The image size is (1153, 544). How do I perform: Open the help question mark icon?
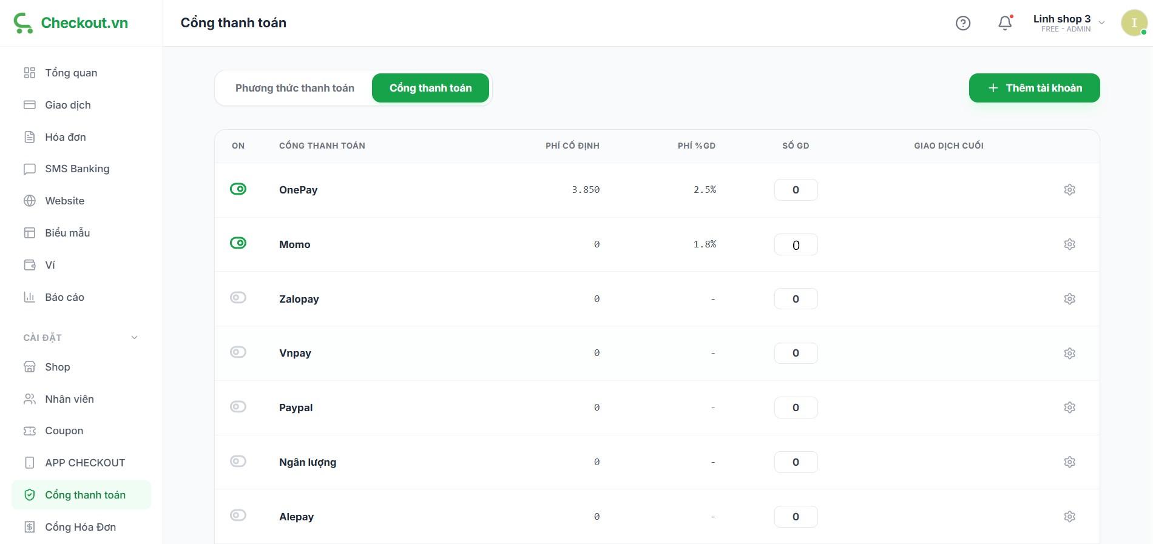pos(963,23)
